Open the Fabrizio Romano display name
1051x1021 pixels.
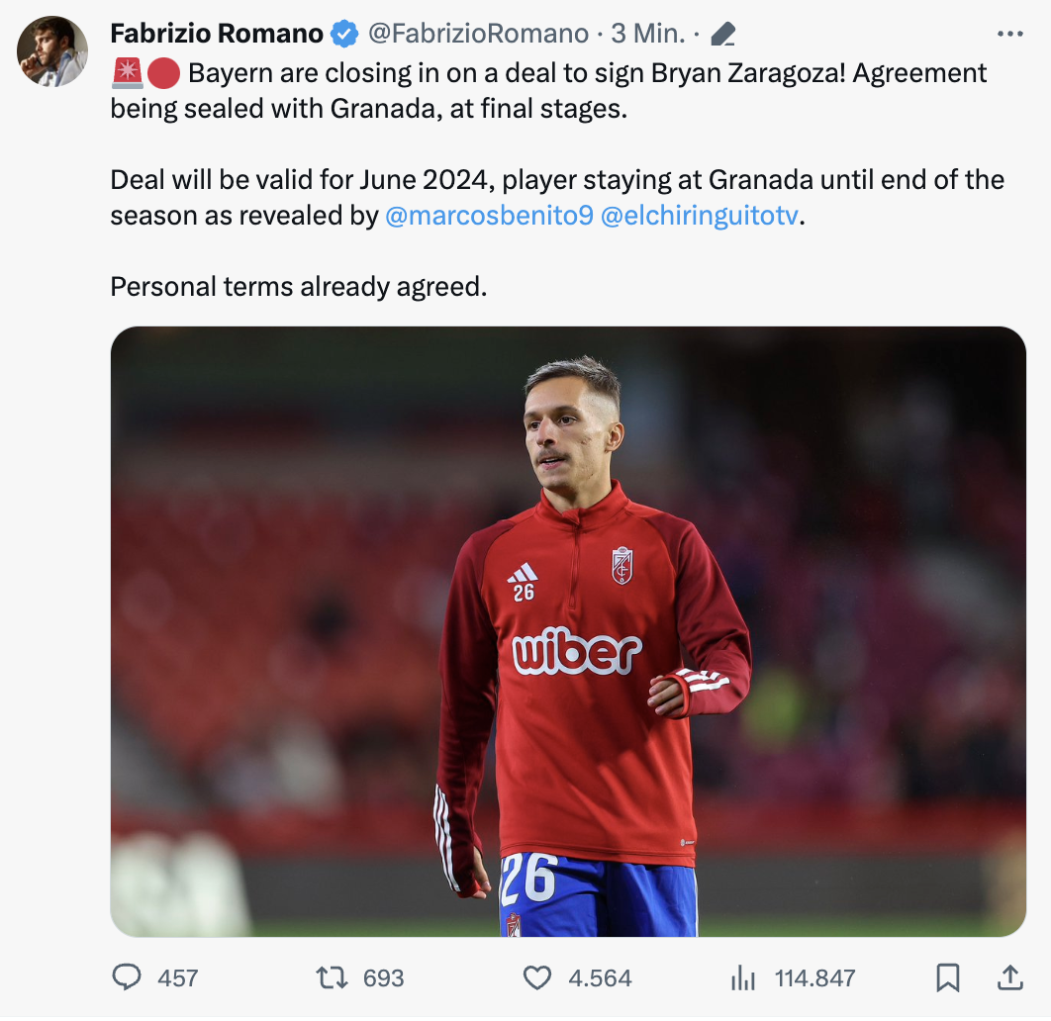(217, 34)
